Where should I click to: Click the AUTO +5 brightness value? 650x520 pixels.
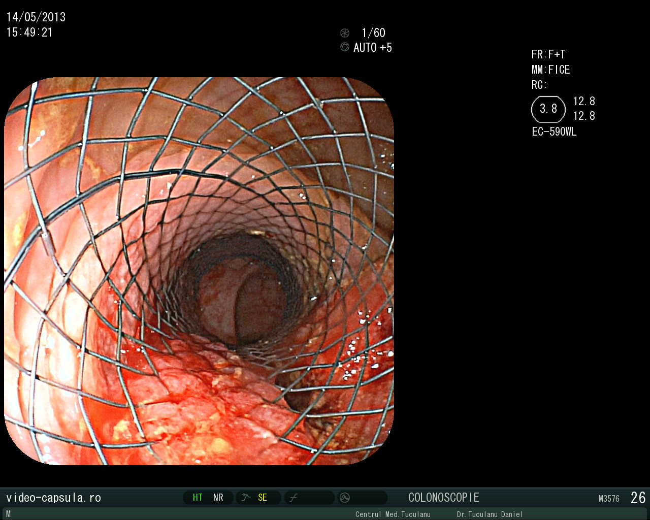tap(373, 48)
